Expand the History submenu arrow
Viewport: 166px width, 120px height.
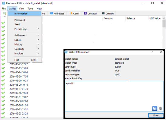pyautogui.click(x=38, y=44)
